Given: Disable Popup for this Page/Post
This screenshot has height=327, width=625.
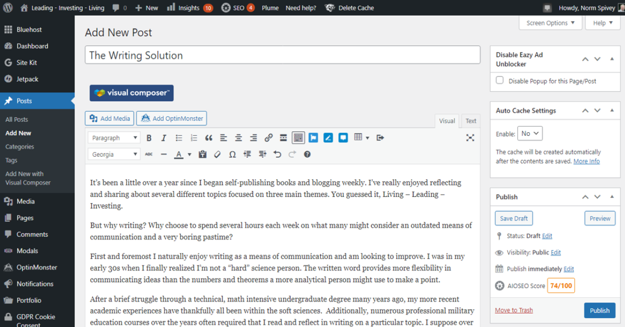Looking at the screenshot, I should (x=499, y=80).
